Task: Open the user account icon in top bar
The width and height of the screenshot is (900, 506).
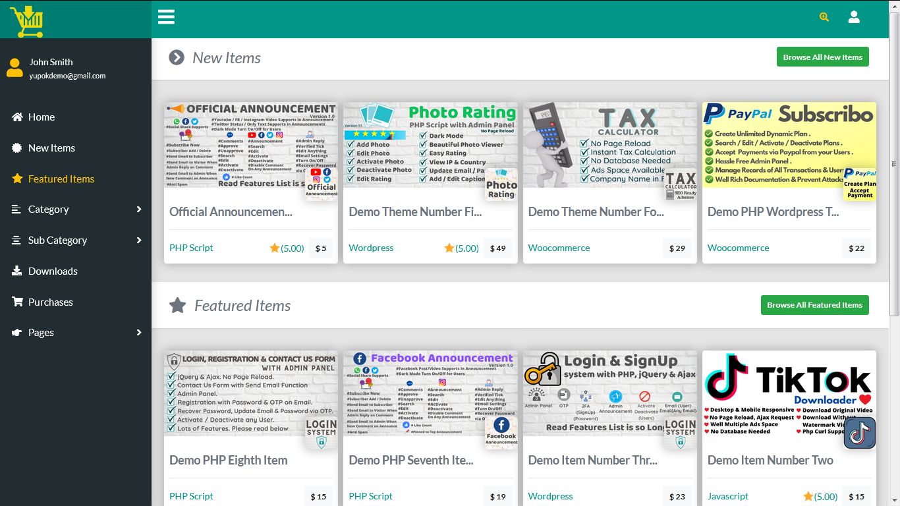Action: point(854,16)
